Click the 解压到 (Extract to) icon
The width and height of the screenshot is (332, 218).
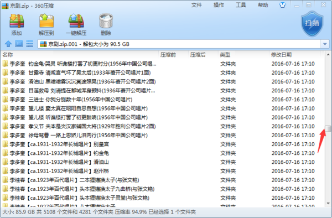point(46,21)
